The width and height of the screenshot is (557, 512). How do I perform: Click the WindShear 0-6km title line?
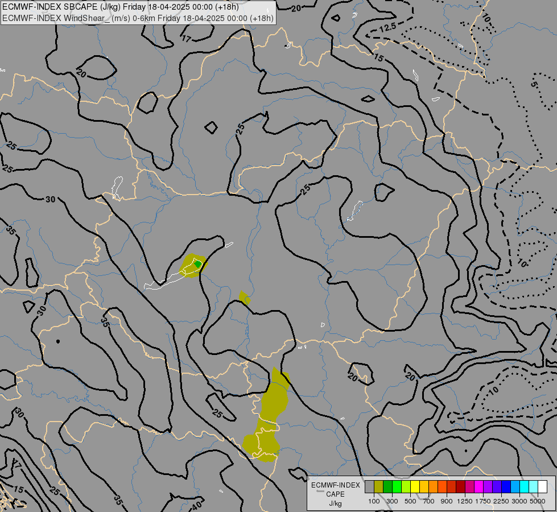[138, 18]
